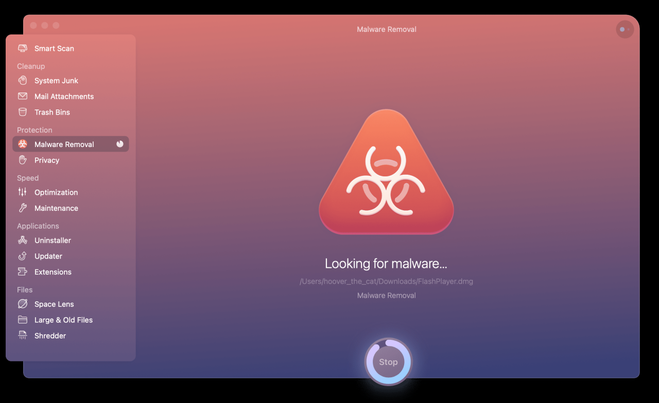Click the Extensions puzzle icon
The width and height of the screenshot is (659, 403).
(23, 272)
